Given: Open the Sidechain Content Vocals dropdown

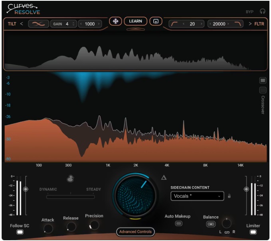Looking at the screenshot, I should [x=197, y=196].
